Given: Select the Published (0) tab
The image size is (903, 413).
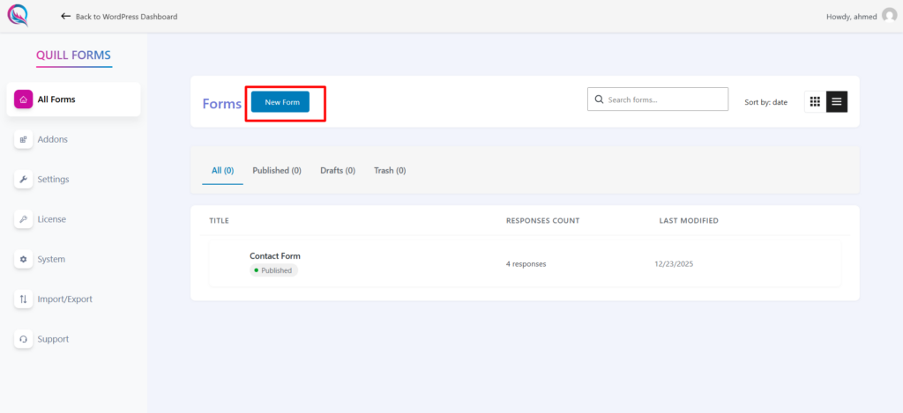Looking at the screenshot, I should (x=276, y=171).
